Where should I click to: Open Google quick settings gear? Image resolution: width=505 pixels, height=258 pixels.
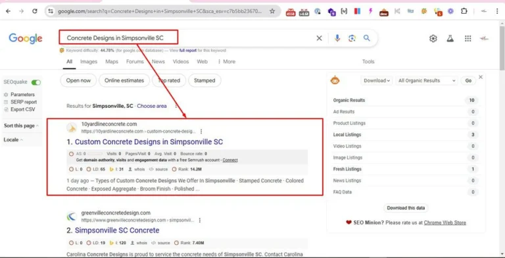tap(433, 39)
